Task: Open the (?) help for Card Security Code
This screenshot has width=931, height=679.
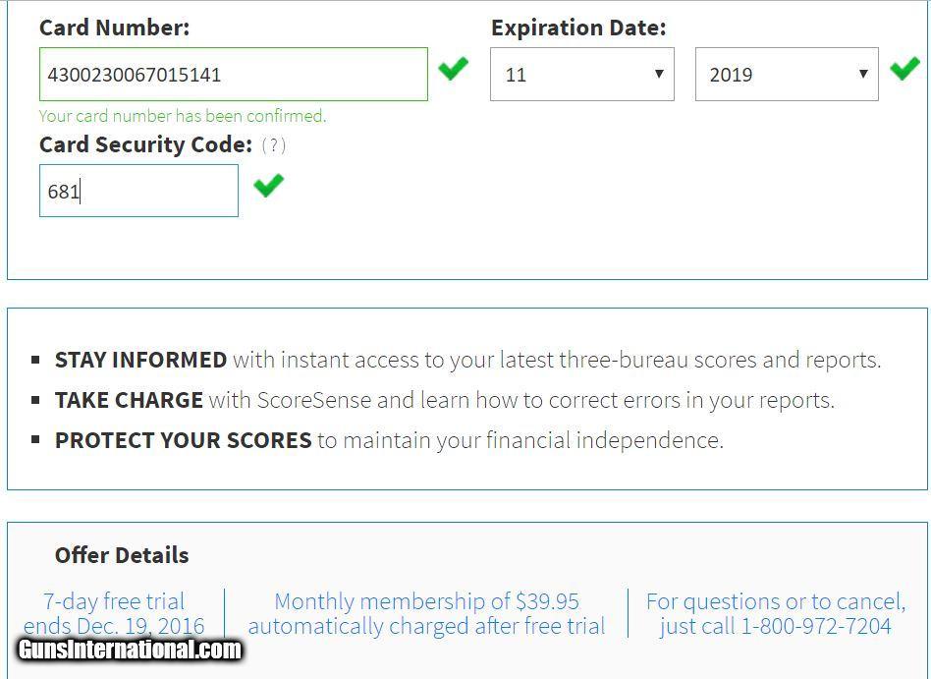Action: [x=274, y=145]
